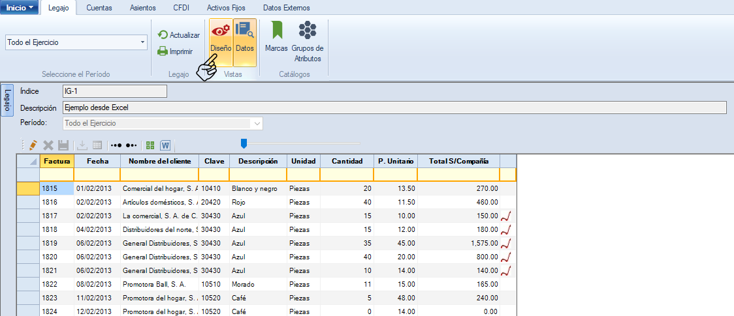Click the zoom slider handle above grid

point(244,143)
